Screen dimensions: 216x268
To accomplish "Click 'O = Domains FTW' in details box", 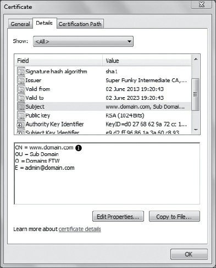I will [x=37, y=161].
